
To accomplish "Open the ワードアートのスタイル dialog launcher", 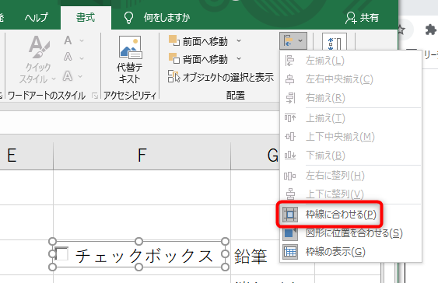I will (95, 96).
